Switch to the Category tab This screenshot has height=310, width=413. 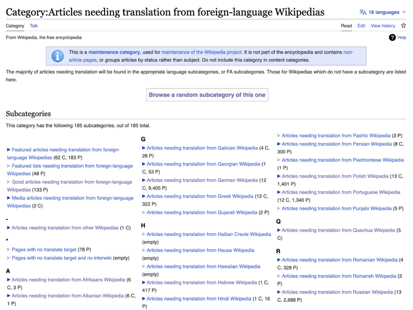tap(15, 25)
